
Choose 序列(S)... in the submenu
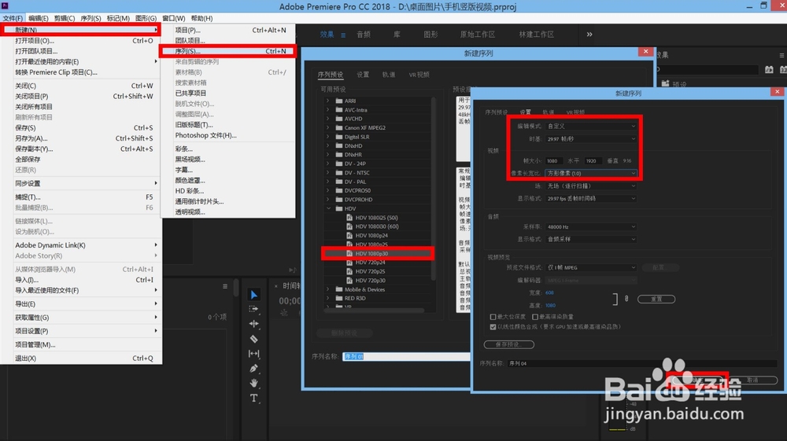[227, 51]
